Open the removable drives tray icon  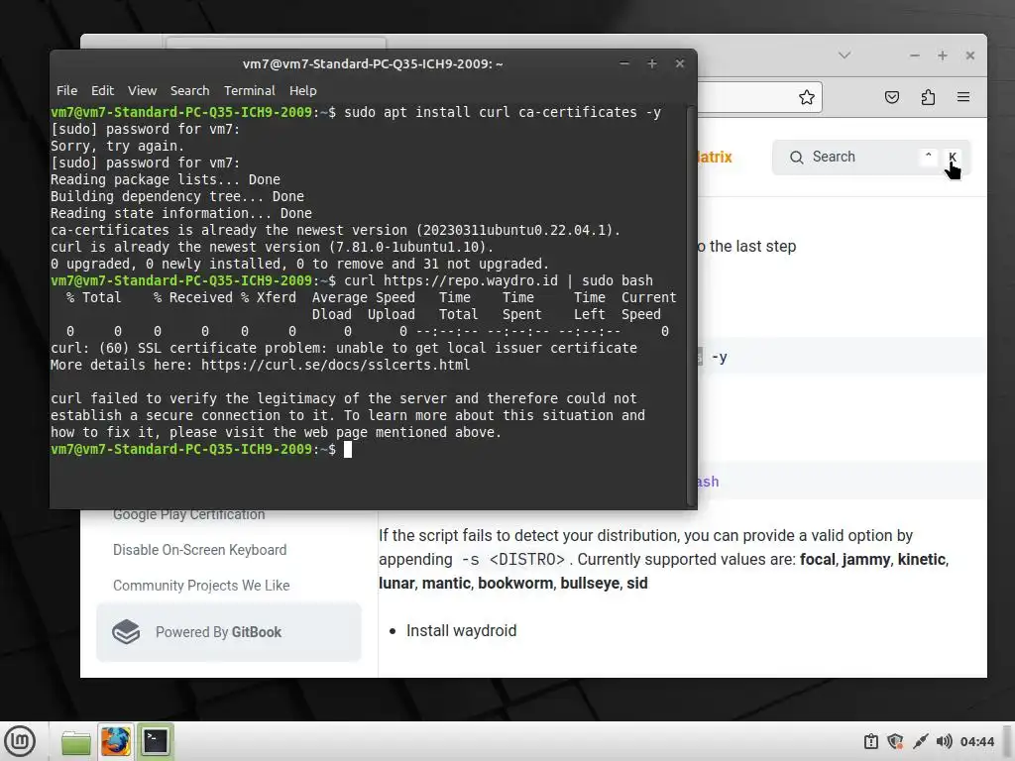[871, 741]
